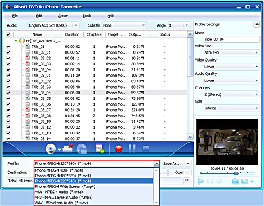Open the Channels dropdown
This screenshot has height=206, width=264.
[x=257, y=94]
